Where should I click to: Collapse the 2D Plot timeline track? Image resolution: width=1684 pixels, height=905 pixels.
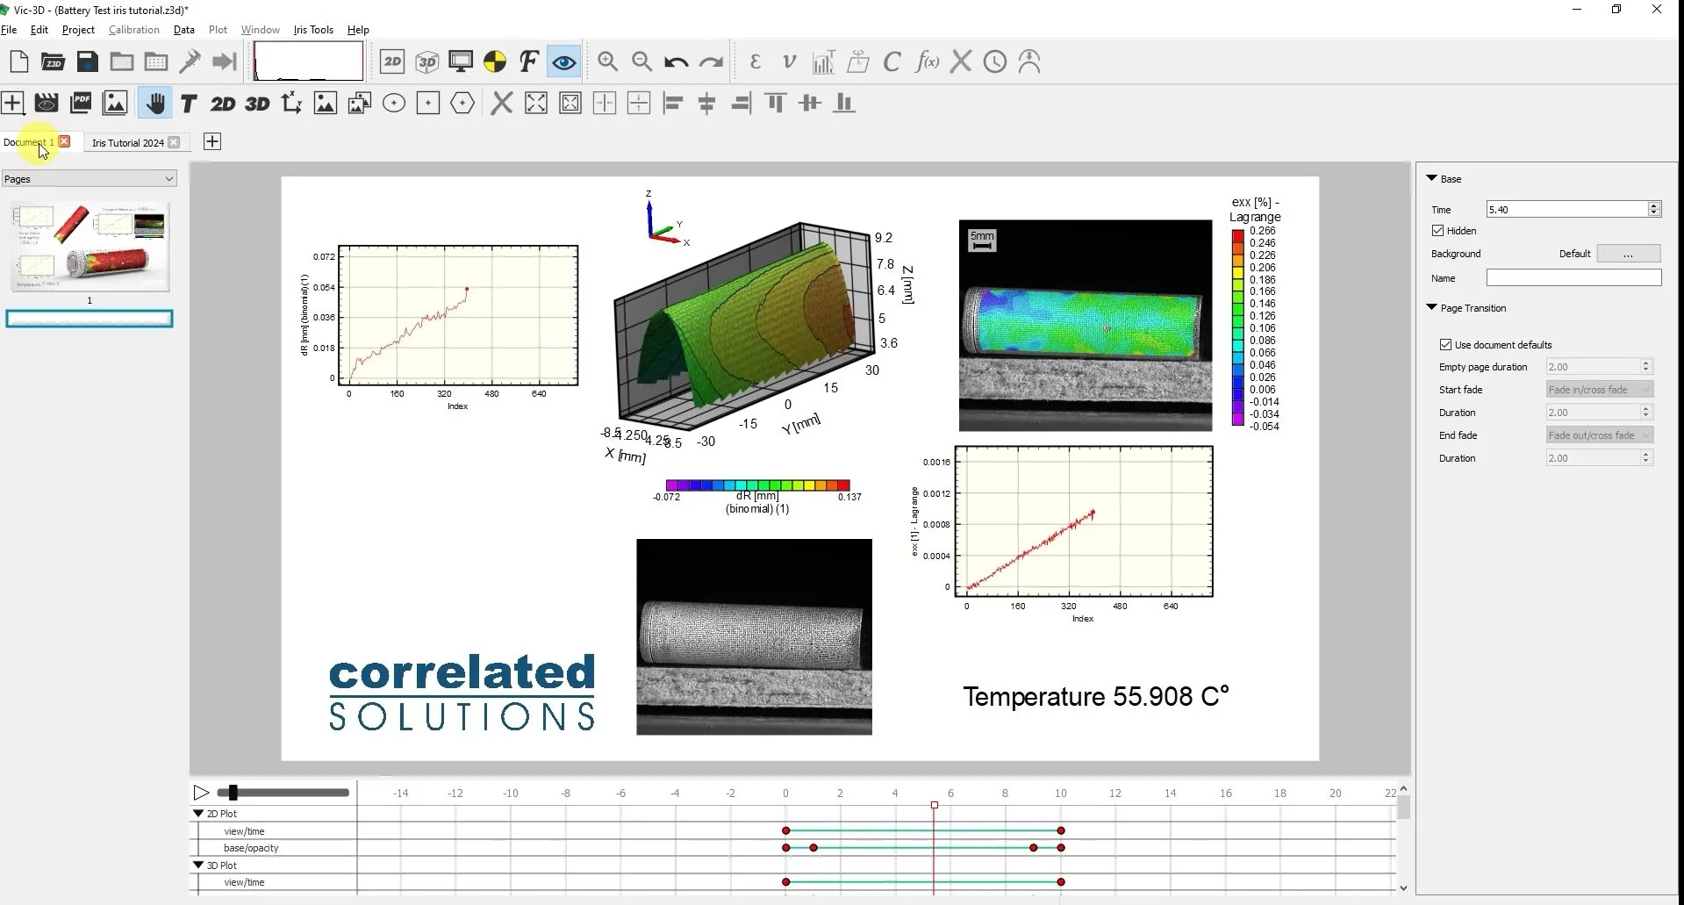(x=199, y=813)
